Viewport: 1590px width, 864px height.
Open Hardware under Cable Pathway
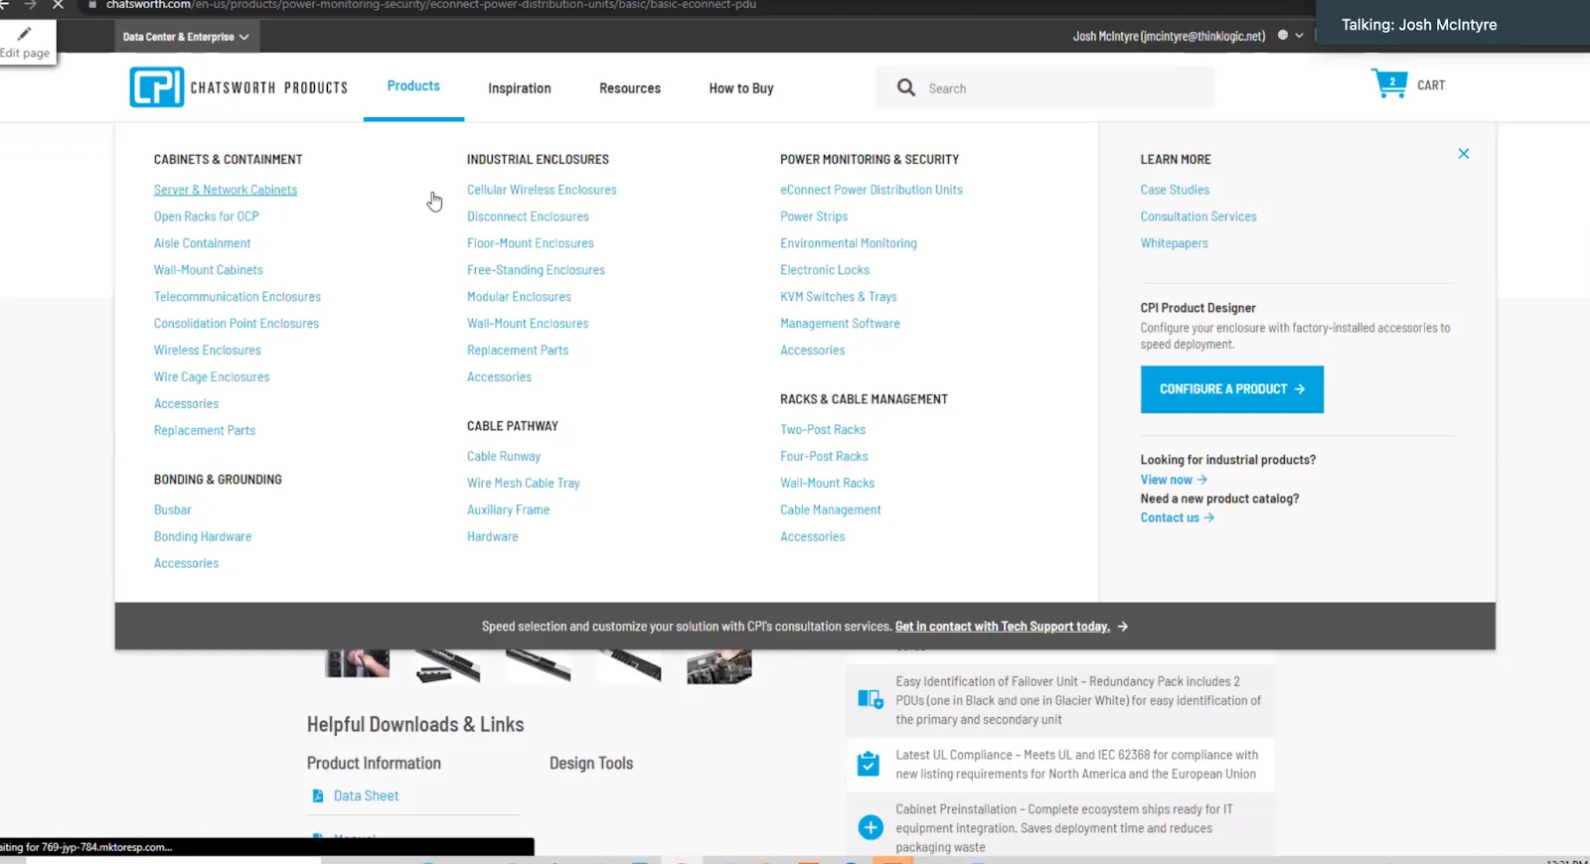point(493,537)
